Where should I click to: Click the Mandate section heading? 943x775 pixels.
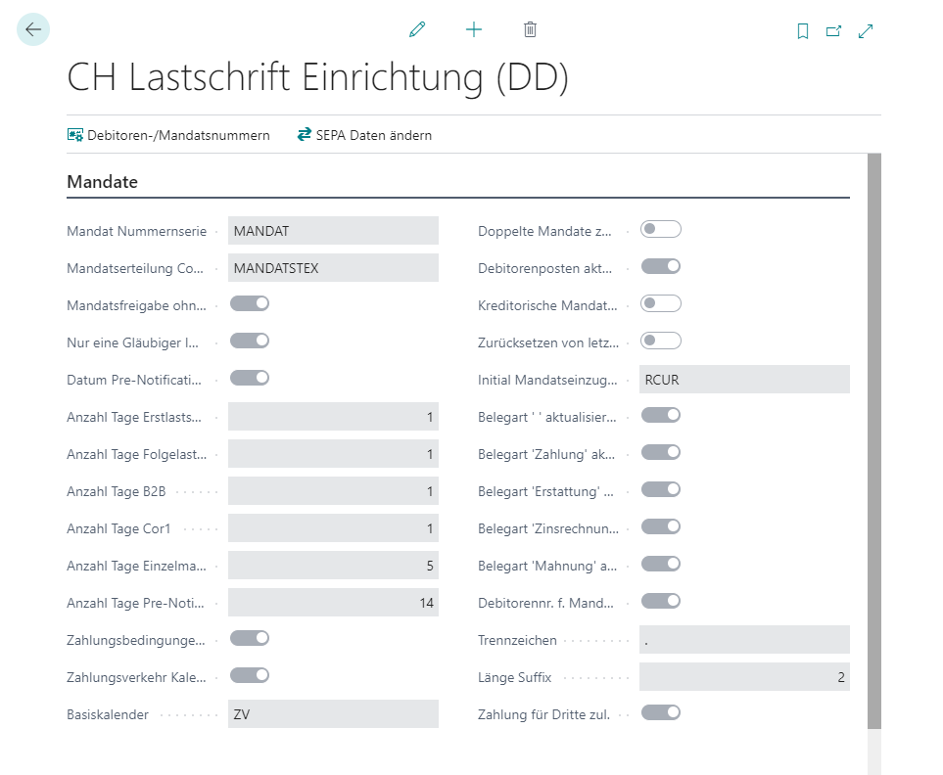pos(102,182)
